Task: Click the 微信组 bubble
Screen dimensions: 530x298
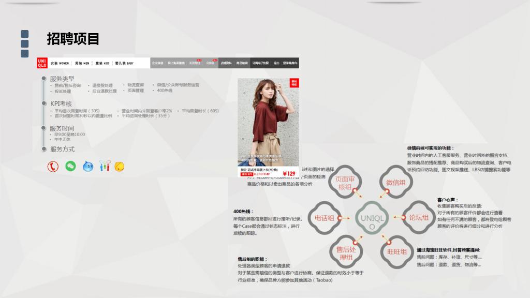Action: [x=396, y=183]
